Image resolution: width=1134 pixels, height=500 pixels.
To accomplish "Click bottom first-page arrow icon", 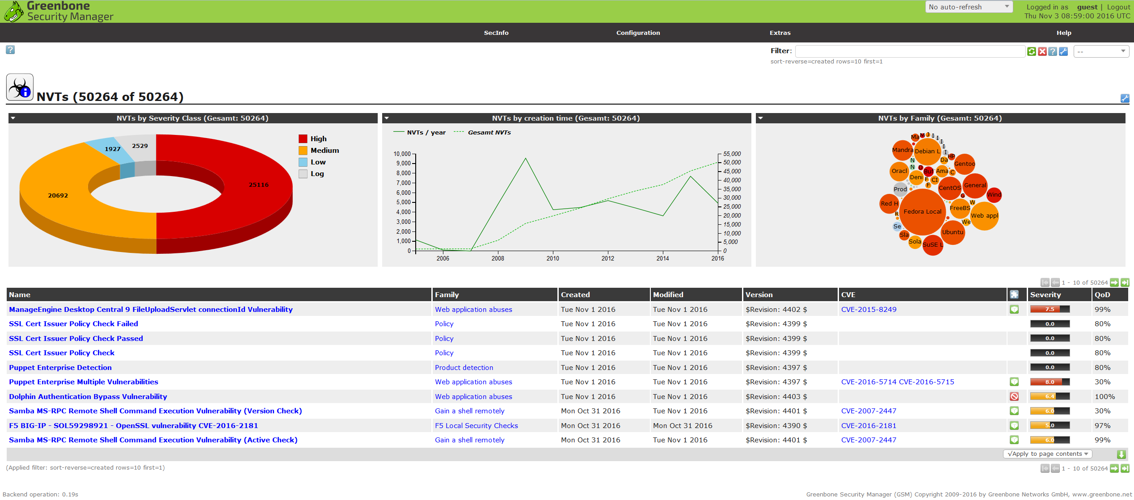I will 1045,468.
